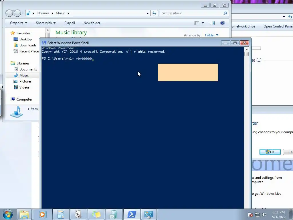Open the Control Panel taskbar icon
293x220 pixels.
click(x=149, y=214)
